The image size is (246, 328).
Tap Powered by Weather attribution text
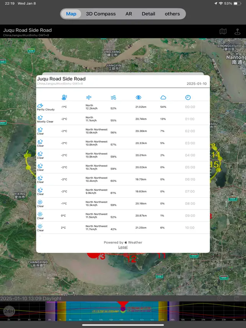[x=123, y=242]
